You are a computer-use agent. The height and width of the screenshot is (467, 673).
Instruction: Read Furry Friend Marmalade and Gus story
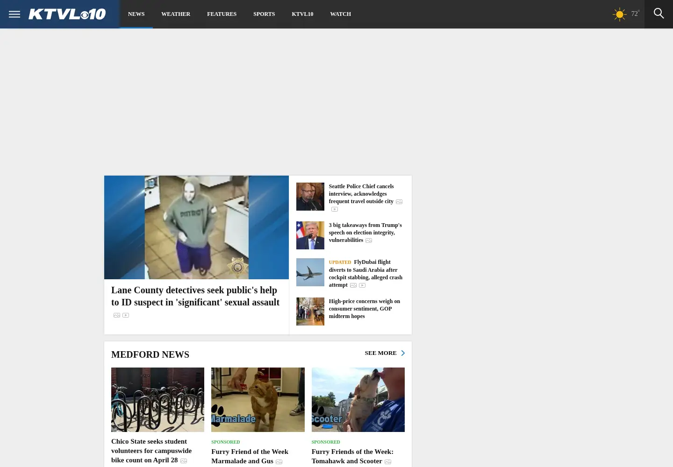point(250,456)
